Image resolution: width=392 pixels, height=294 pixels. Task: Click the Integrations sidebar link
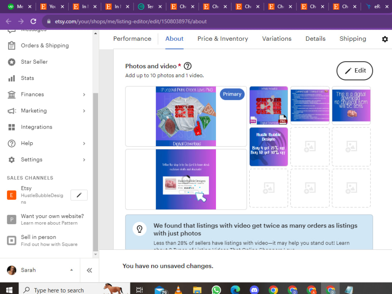(36, 127)
